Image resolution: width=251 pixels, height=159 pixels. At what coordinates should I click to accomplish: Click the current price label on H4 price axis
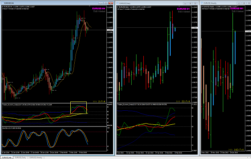(x=110, y=30)
